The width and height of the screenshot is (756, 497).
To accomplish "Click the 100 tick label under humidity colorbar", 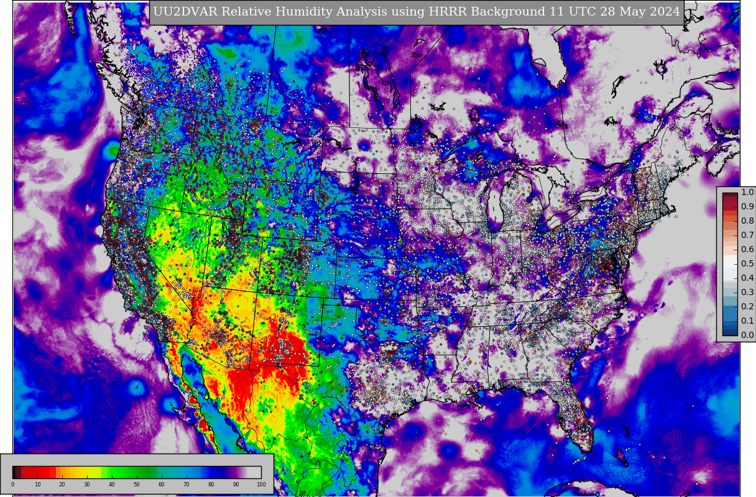I will pyautogui.click(x=261, y=485).
